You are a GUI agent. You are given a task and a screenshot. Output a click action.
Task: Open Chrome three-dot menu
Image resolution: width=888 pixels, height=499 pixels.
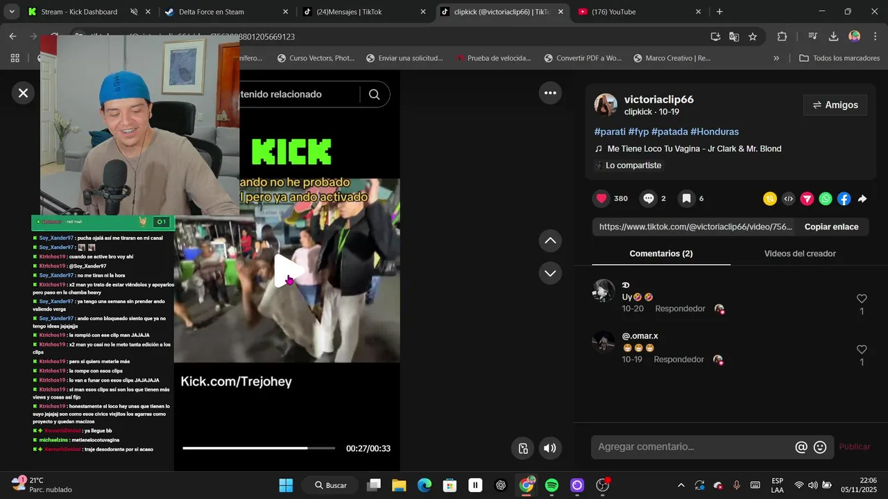874,37
